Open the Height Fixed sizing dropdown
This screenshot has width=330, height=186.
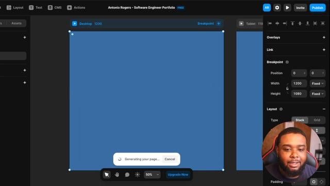click(318, 94)
